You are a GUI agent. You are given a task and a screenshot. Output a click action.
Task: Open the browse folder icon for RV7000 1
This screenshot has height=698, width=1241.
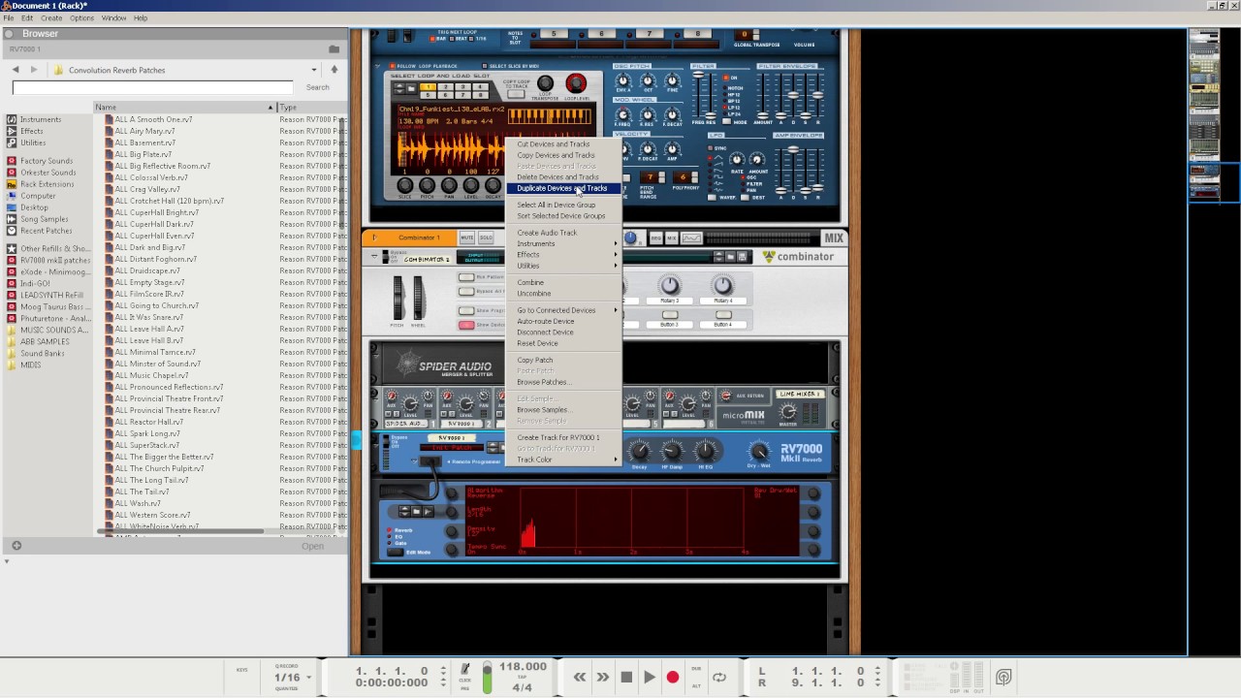point(334,48)
